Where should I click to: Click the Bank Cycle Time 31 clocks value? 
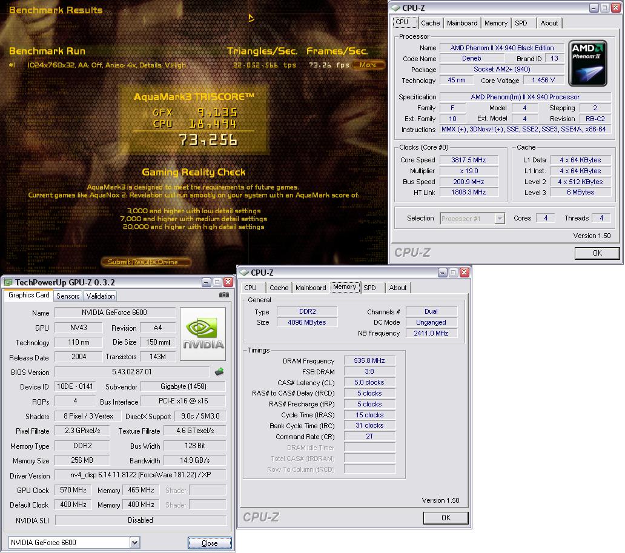[x=369, y=425]
